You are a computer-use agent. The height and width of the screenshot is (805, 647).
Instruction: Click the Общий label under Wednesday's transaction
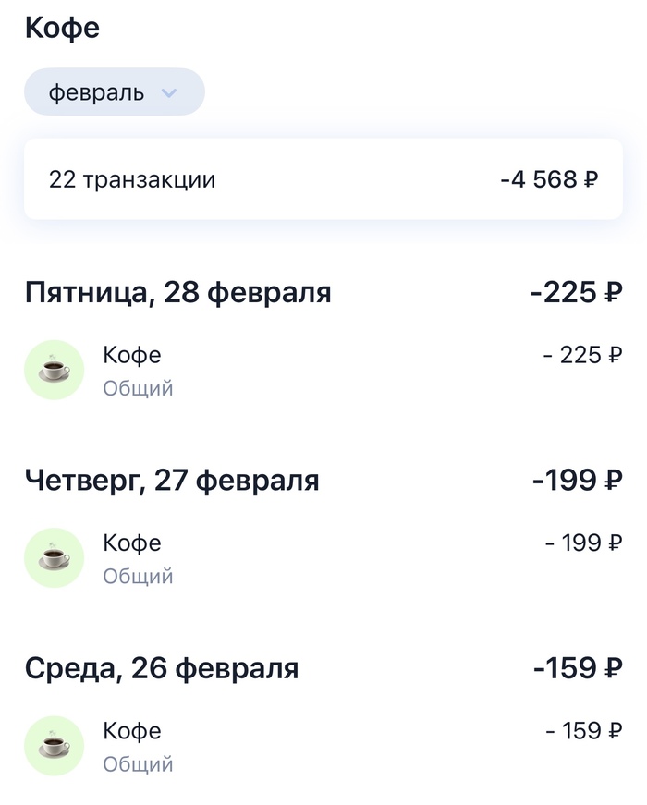(x=138, y=764)
